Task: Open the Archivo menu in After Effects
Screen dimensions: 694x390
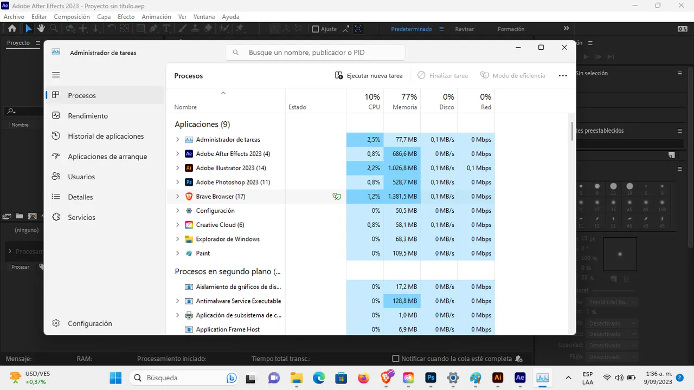Action: point(14,17)
